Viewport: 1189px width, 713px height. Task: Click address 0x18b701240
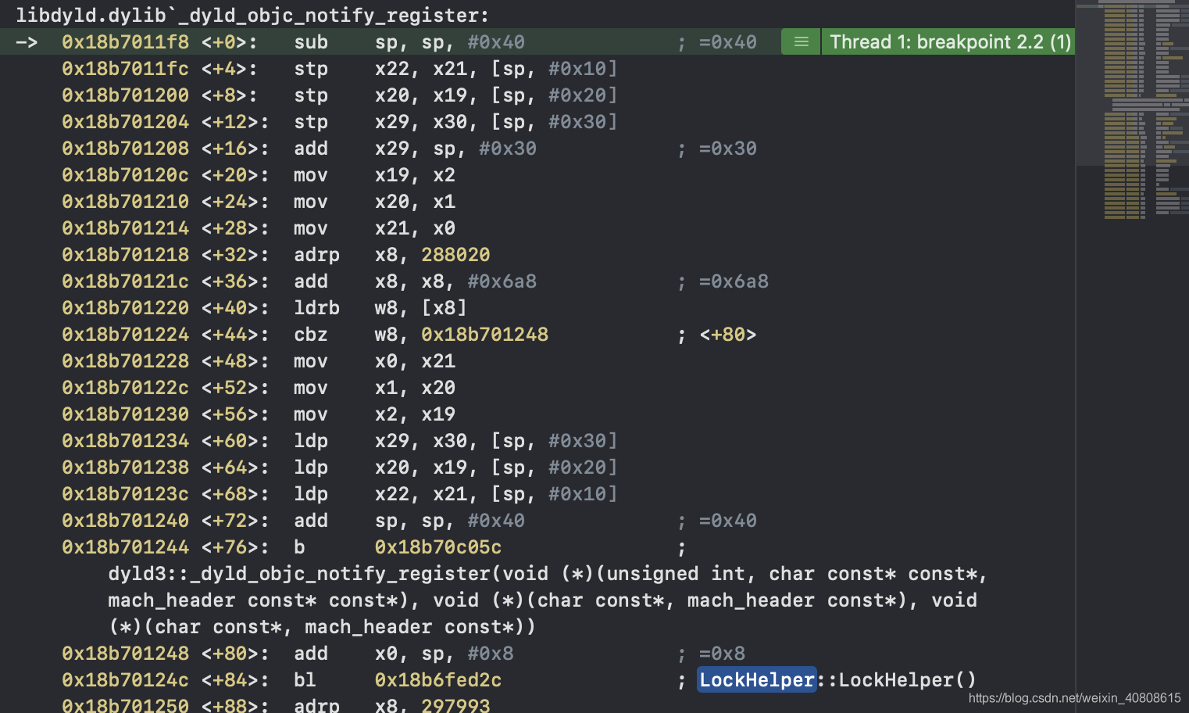125,521
